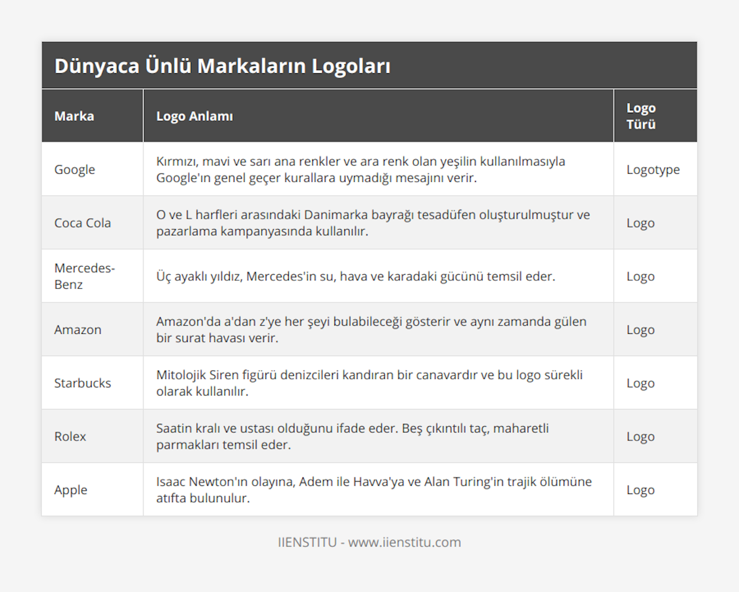Select the 'Saatin kralı' Rolex description
739x592 pixels.
[353, 436]
